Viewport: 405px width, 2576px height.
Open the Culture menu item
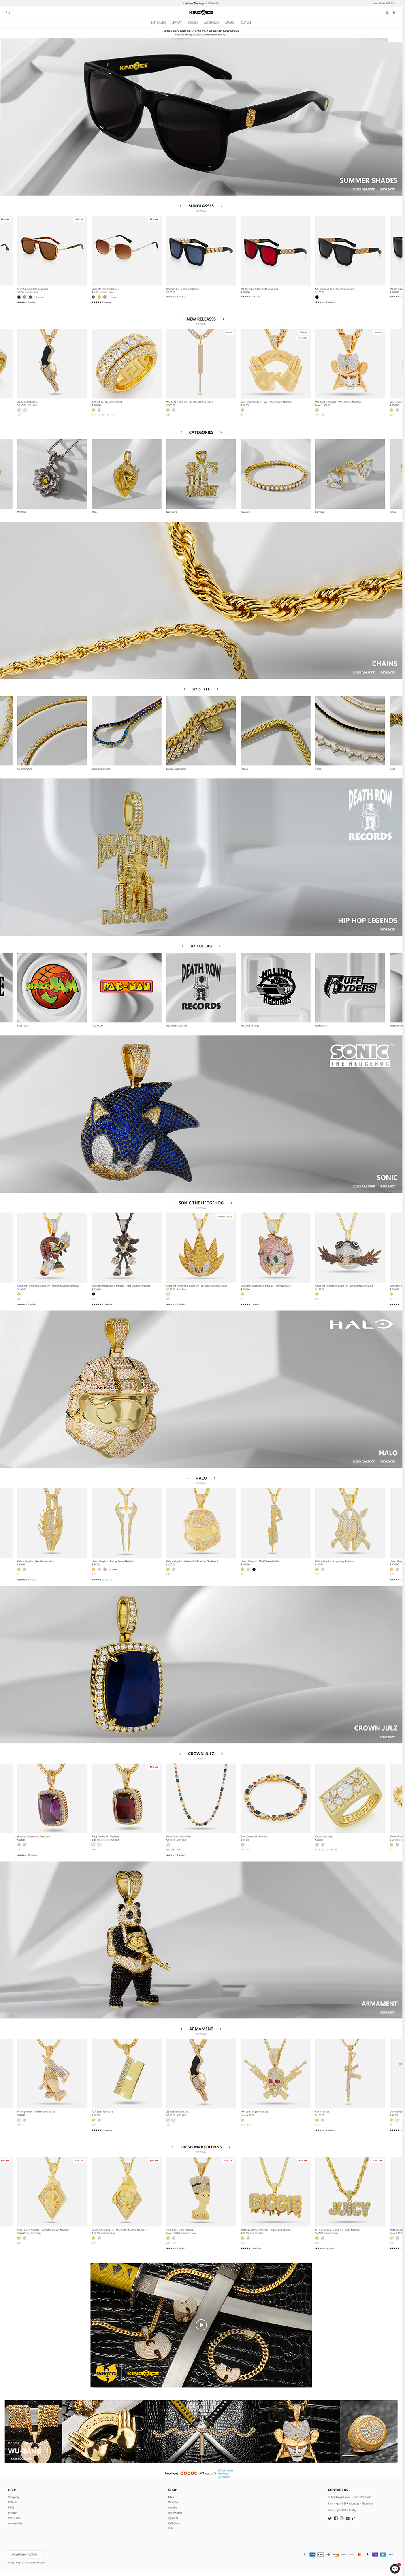246,22
